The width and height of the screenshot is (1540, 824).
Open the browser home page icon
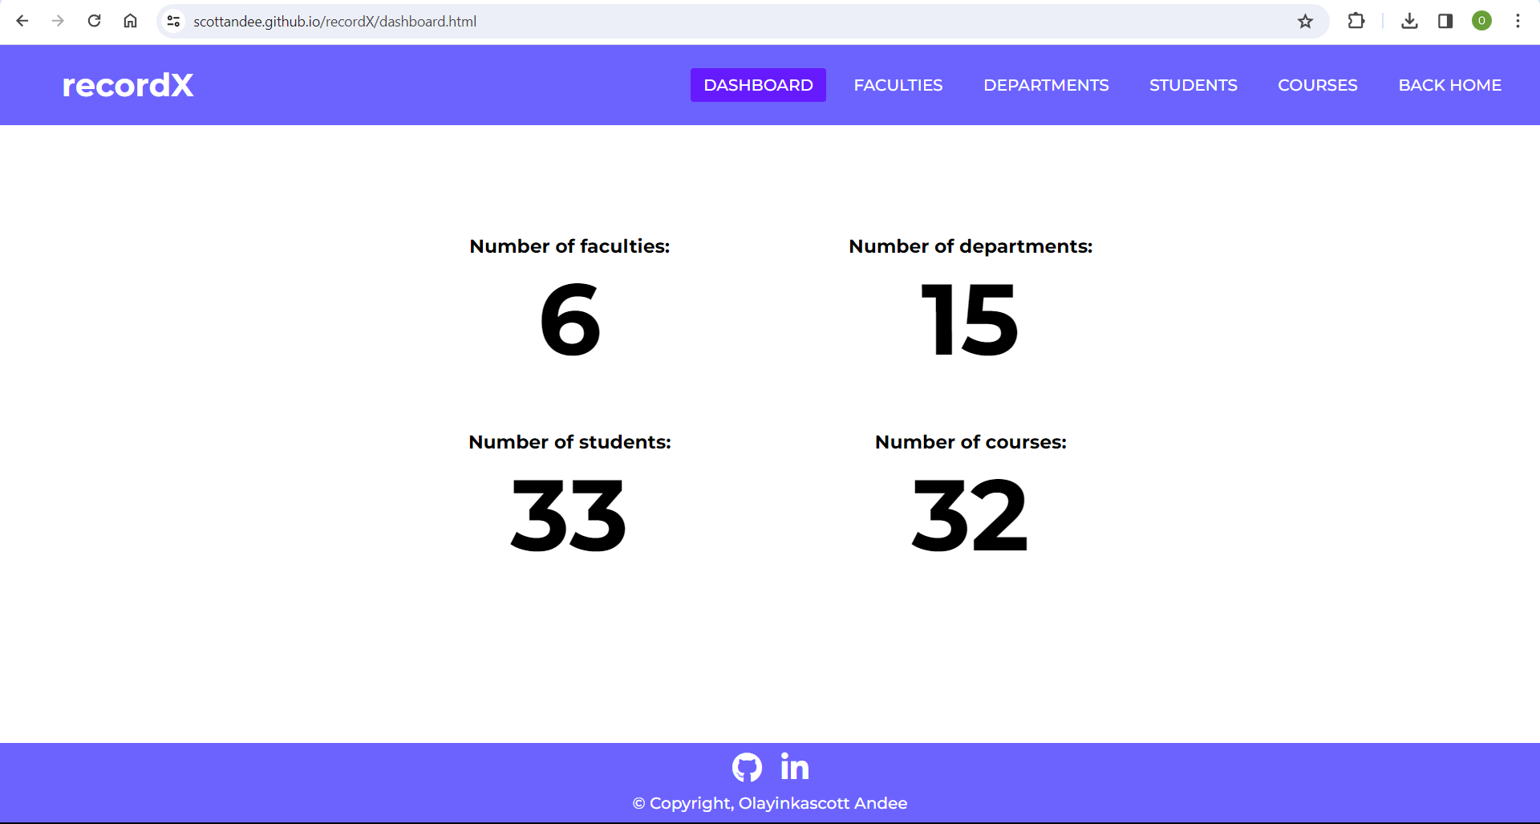tap(130, 21)
